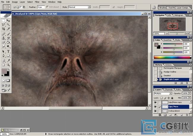Select the History Brush tool
193x136 pixels.
(8, 38)
